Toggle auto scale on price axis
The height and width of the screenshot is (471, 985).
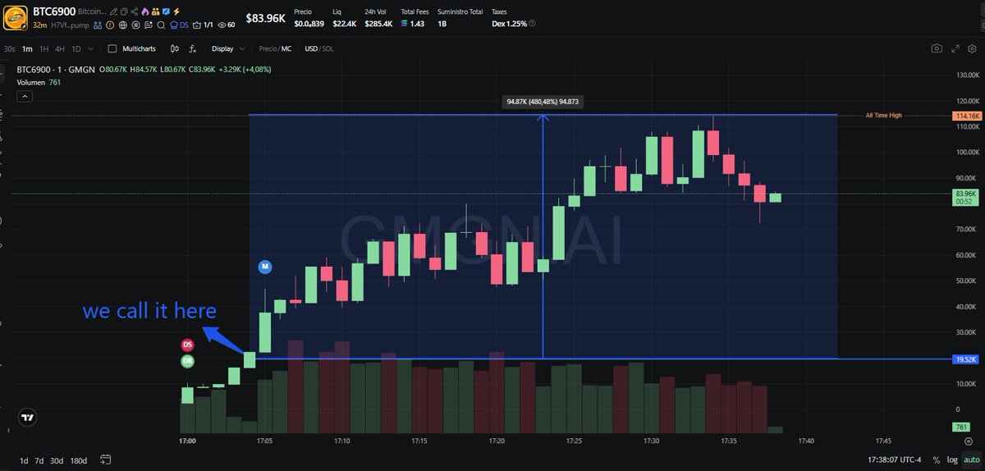(x=972, y=460)
